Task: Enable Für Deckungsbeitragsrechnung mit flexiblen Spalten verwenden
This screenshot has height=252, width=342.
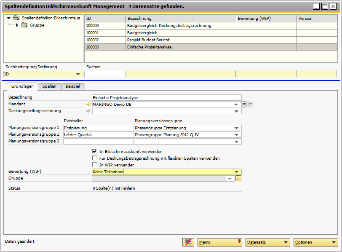Action: point(95,158)
